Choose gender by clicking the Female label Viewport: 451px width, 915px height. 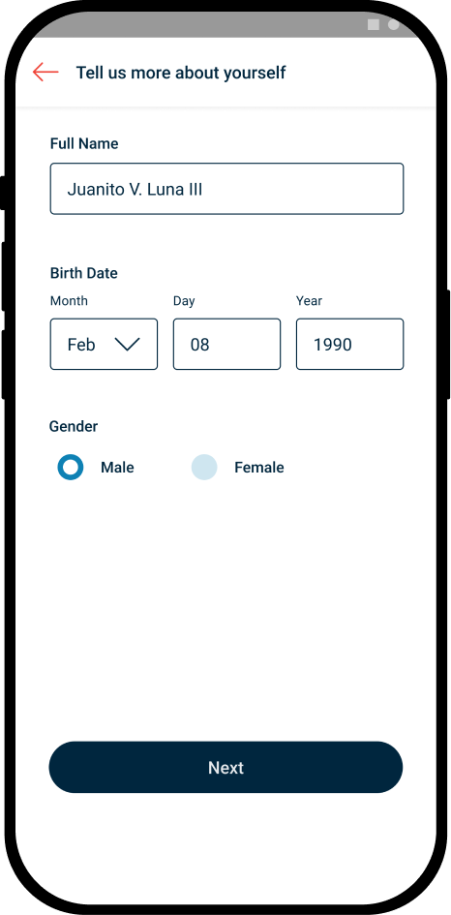coord(259,468)
